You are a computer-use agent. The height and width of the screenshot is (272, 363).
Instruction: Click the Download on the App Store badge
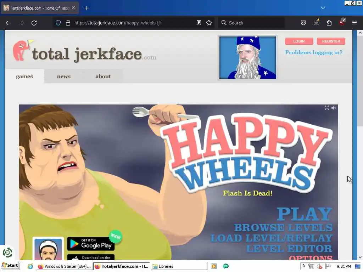point(91,257)
